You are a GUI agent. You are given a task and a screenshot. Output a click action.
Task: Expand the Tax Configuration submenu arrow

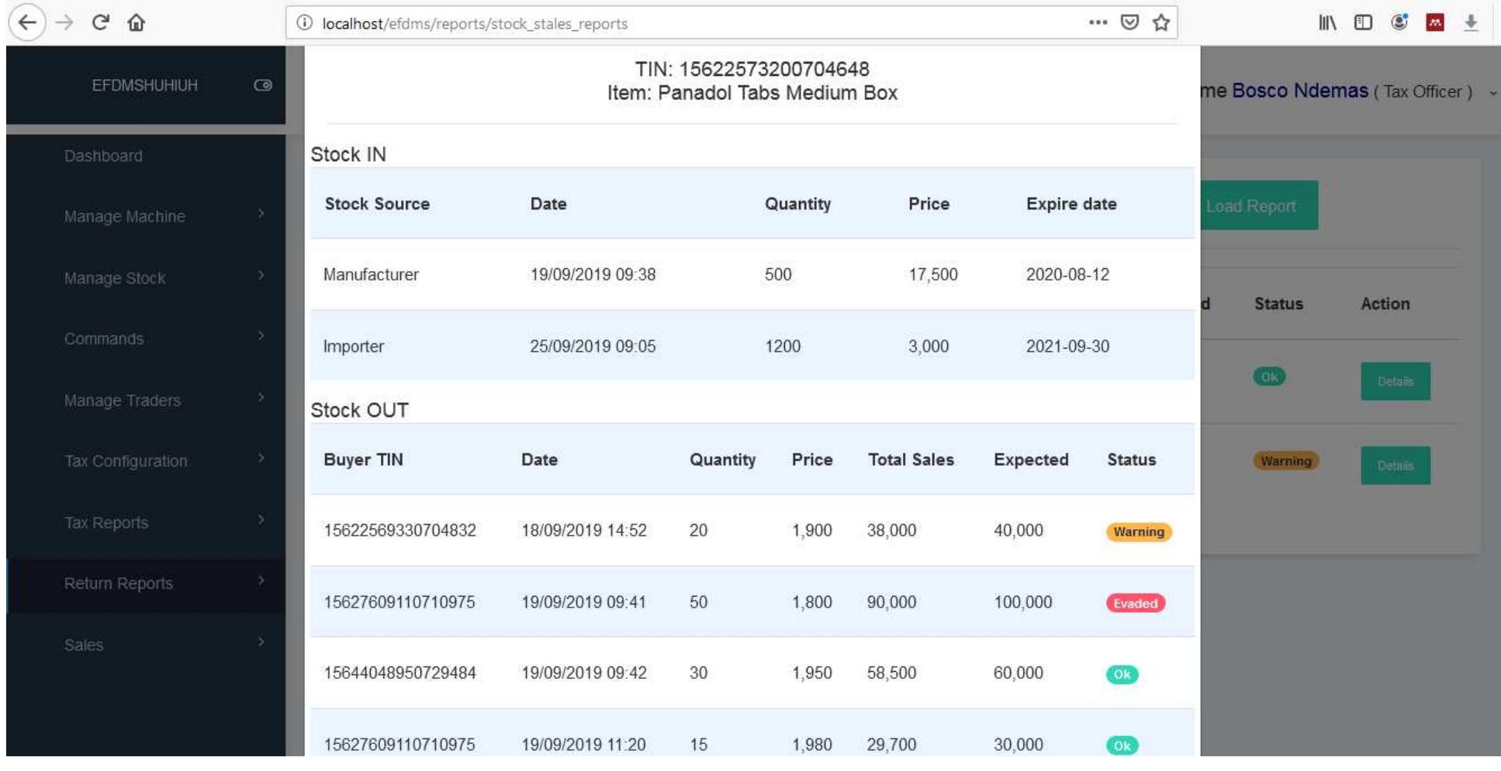[261, 459]
